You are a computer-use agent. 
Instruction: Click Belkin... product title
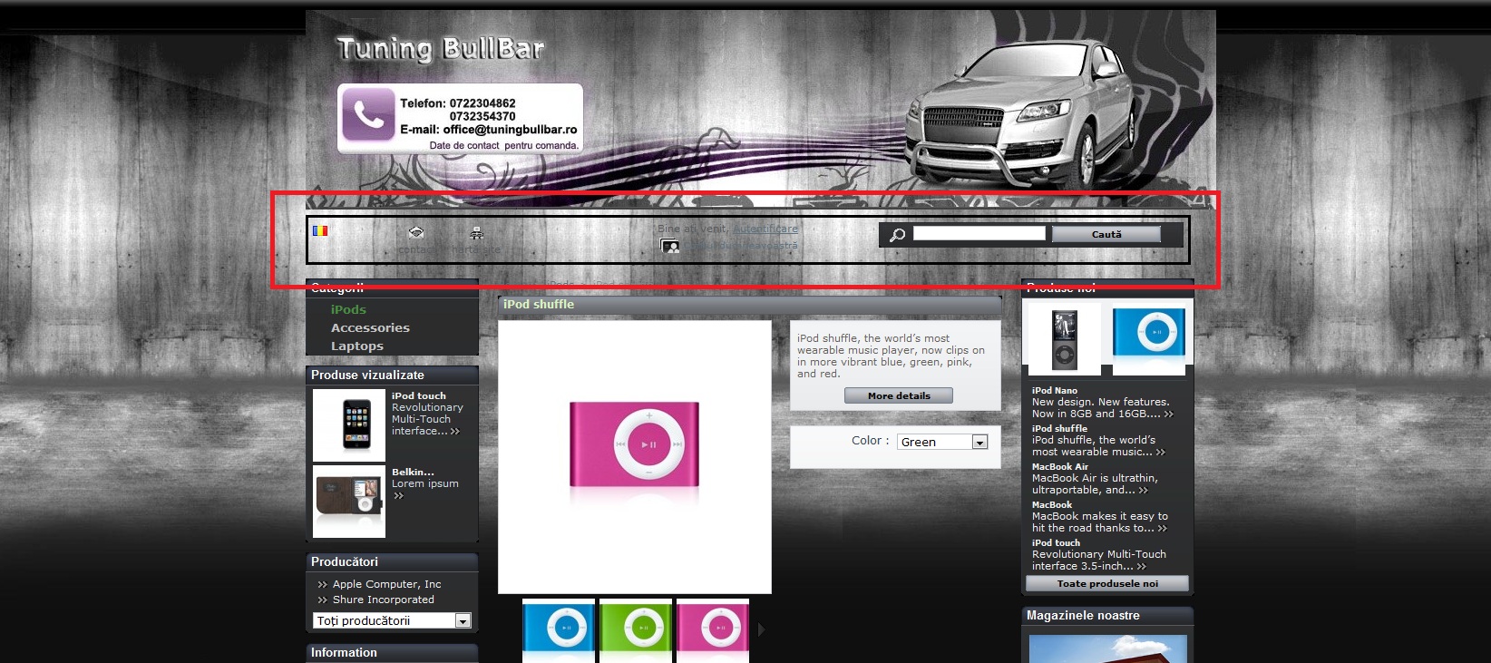pyautogui.click(x=413, y=473)
